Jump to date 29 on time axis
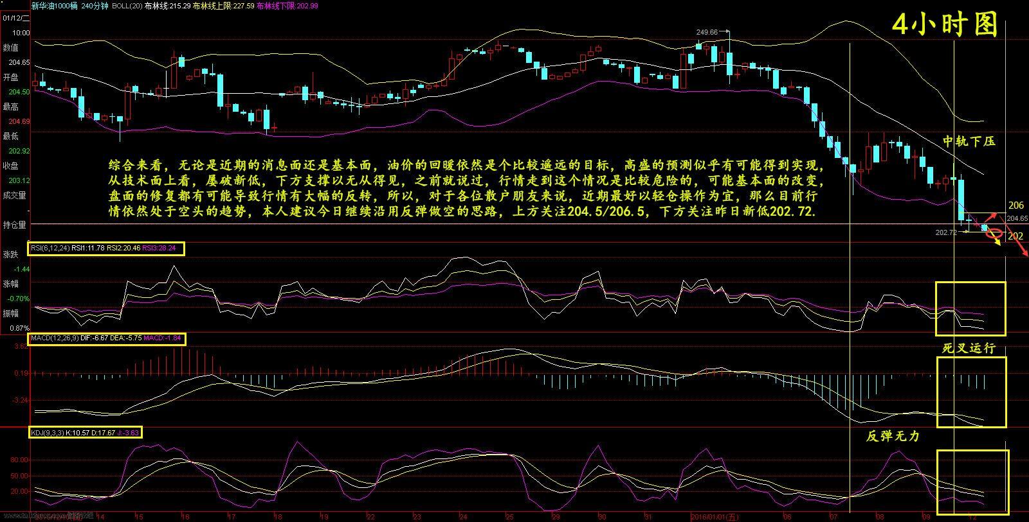 pos(556,517)
